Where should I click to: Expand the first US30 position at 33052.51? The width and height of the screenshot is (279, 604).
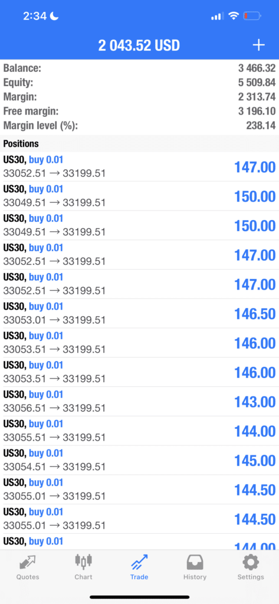139,167
